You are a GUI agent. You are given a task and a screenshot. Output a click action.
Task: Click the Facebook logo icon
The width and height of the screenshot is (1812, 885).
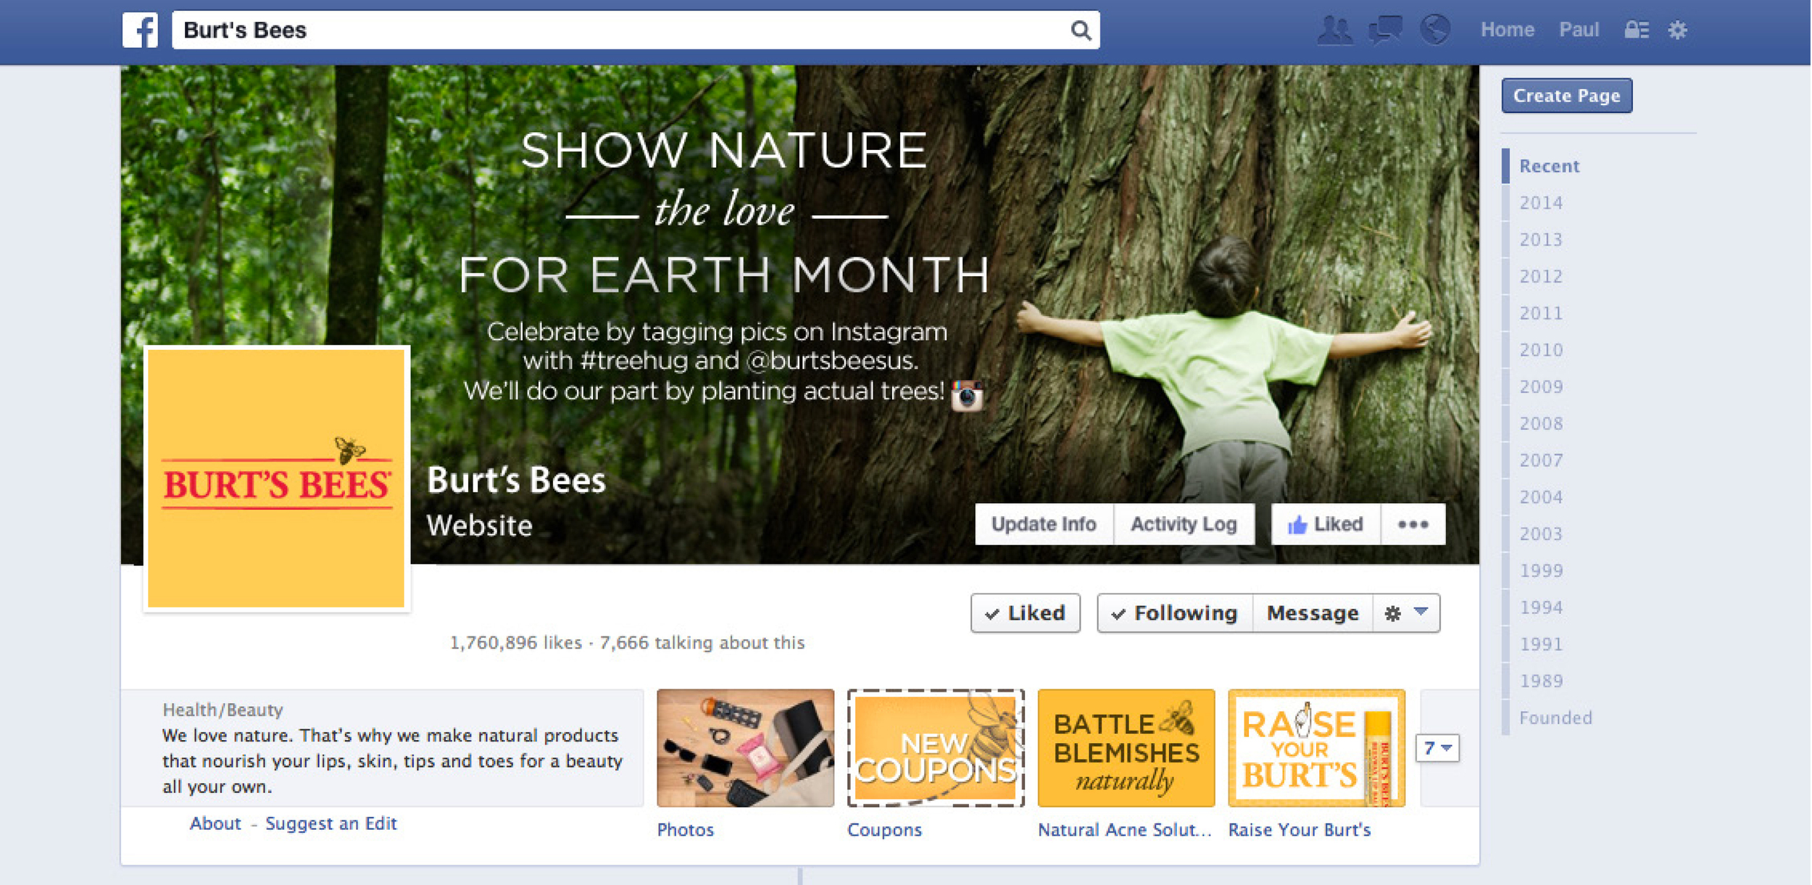140,30
